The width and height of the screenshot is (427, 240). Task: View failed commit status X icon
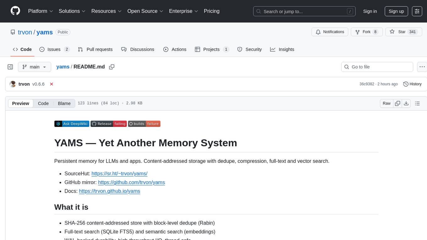(x=51, y=84)
